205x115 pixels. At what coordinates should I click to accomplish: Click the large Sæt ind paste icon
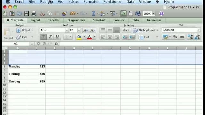pyautogui.click(x=7, y=32)
